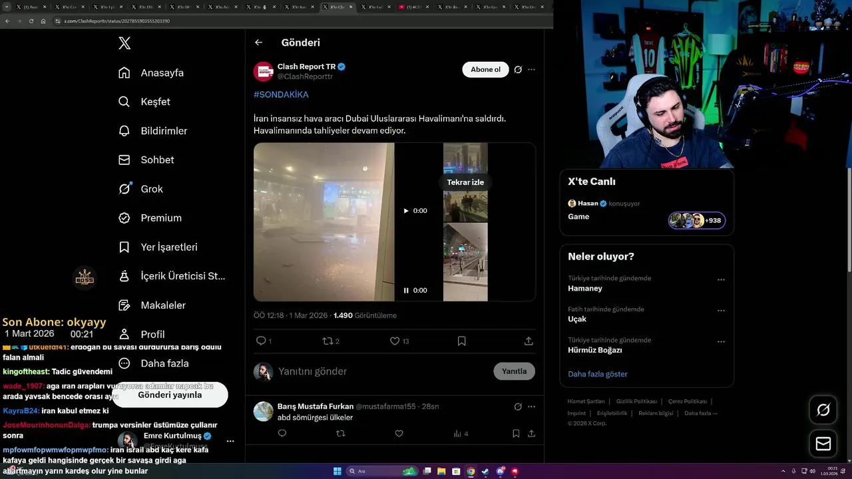Open Makaleler in the sidebar
The width and height of the screenshot is (852, 479).
(152, 305)
